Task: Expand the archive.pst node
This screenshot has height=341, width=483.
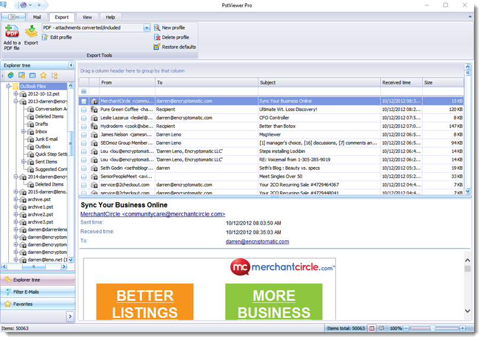Action: point(16,199)
